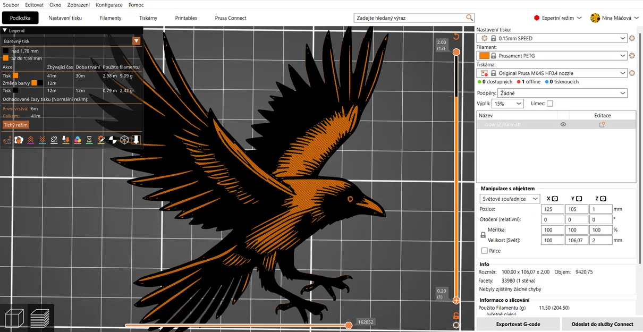
Task: Click Exportovat G-code button
Action: [x=518, y=324]
